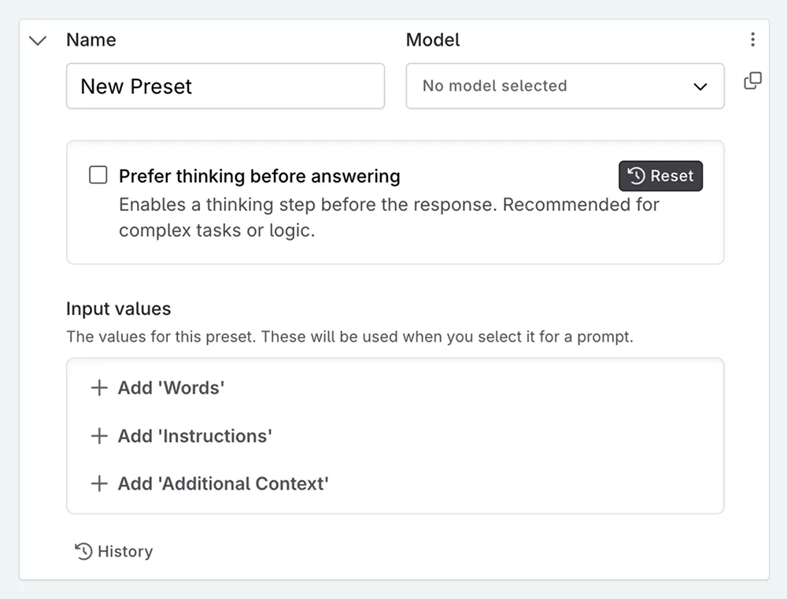
Task: Click the plus icon beside Add 'Additional Context'
Action: 98,483
